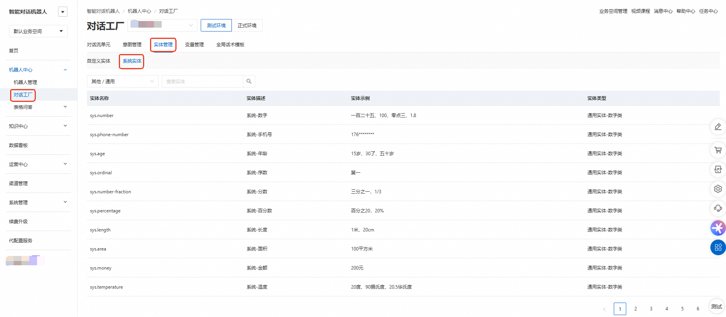726x317 pixels.
Task: Go to pagination page 4
Action: click(667, 309)
